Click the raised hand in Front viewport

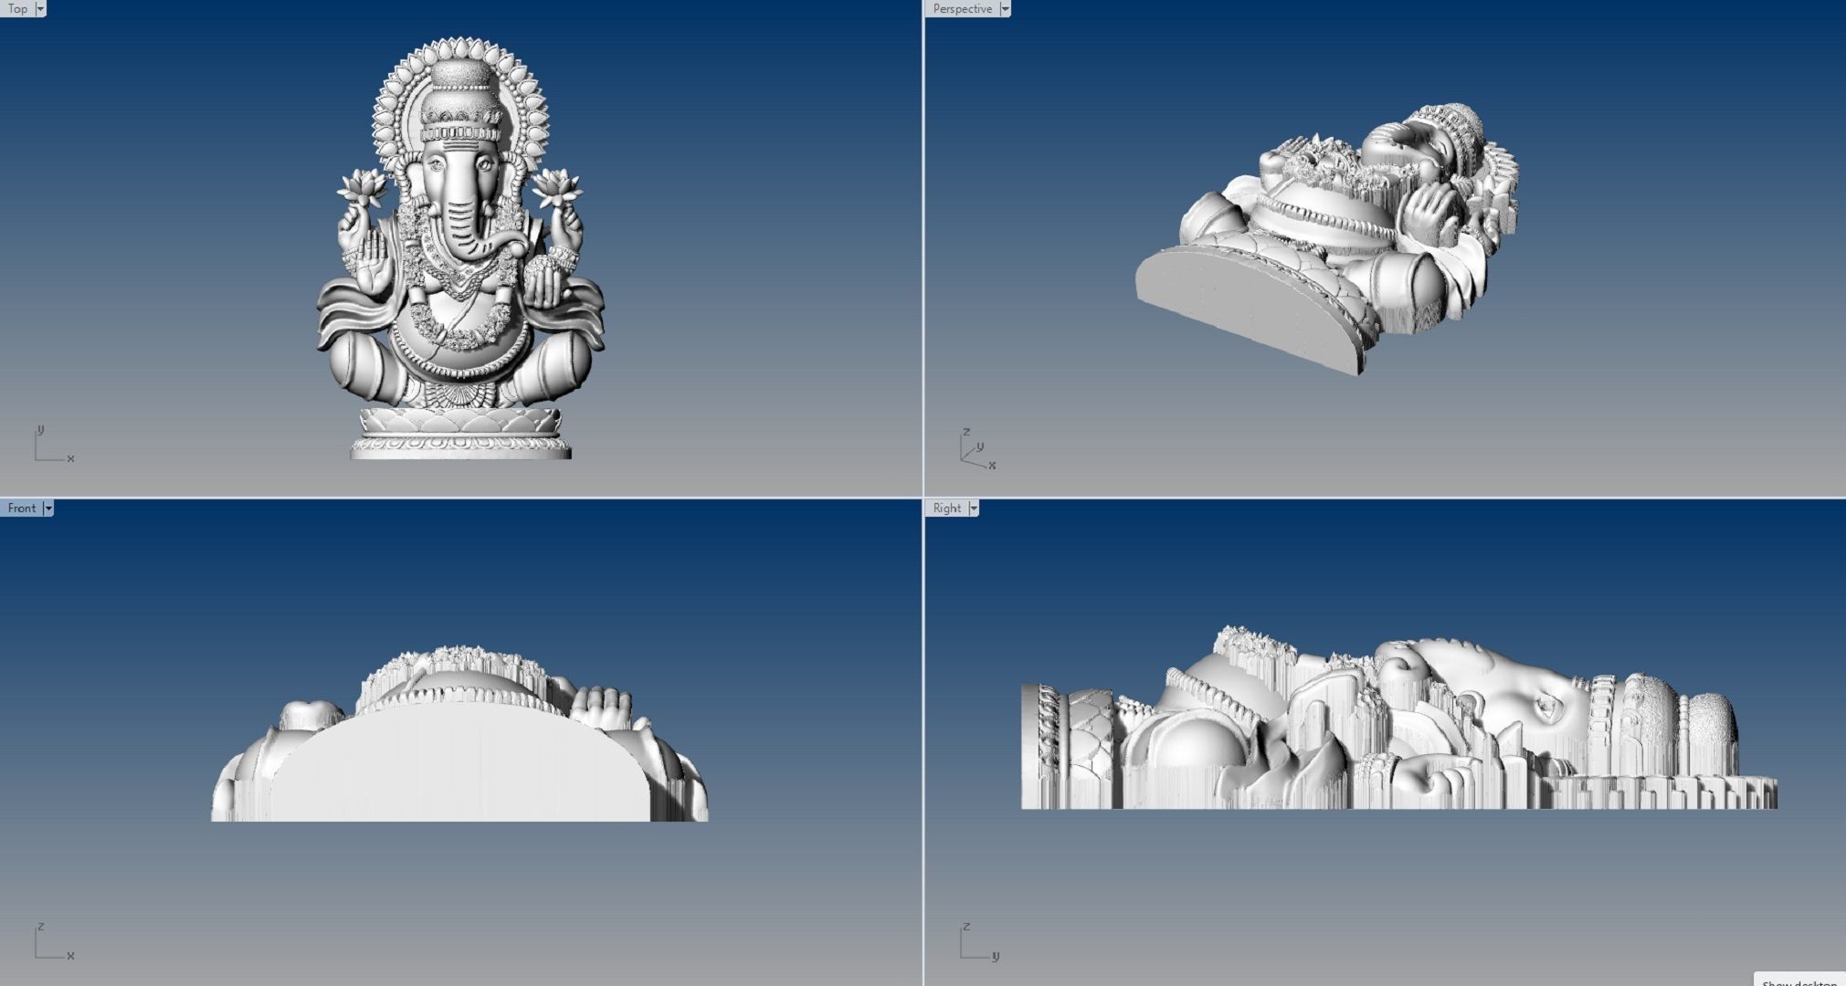point(604,707)
